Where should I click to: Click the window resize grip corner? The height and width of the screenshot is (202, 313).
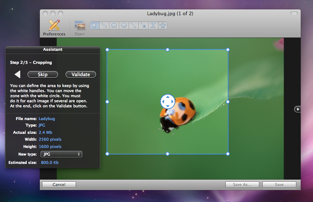coord(299,188)
